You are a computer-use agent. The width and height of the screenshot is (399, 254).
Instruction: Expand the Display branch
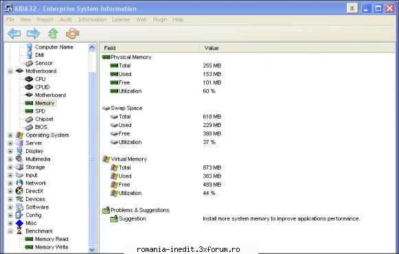10,151
